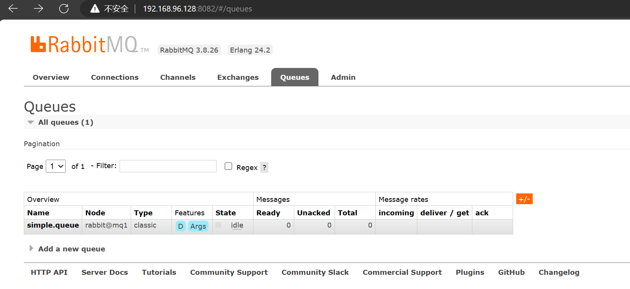Click the Erlang 24.2 version label

click(x=250, y=50)
